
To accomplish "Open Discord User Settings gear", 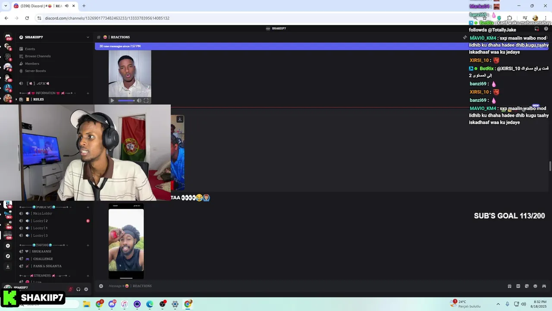I will (x=86, y=289).
